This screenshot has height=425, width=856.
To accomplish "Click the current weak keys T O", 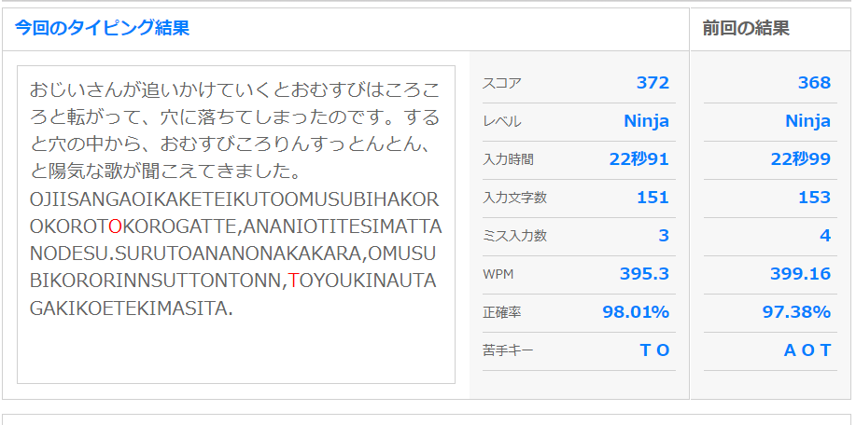I will click(654, 350).
